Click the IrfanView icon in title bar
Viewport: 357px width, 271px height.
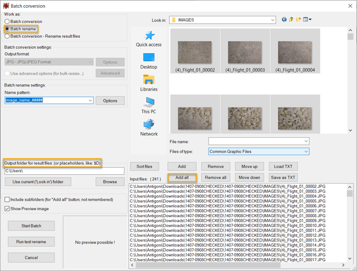[6, 6]
